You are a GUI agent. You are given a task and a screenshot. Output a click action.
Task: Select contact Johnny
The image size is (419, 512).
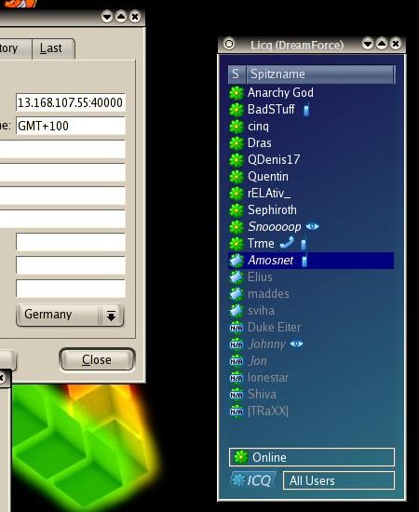point(267,344)
